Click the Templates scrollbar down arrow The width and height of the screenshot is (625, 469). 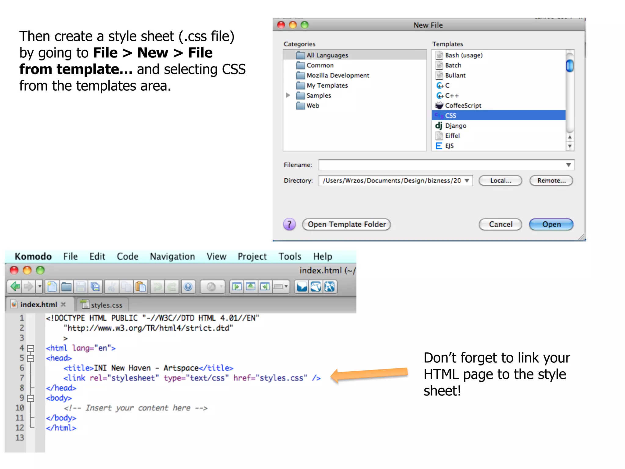coord(569,146)
